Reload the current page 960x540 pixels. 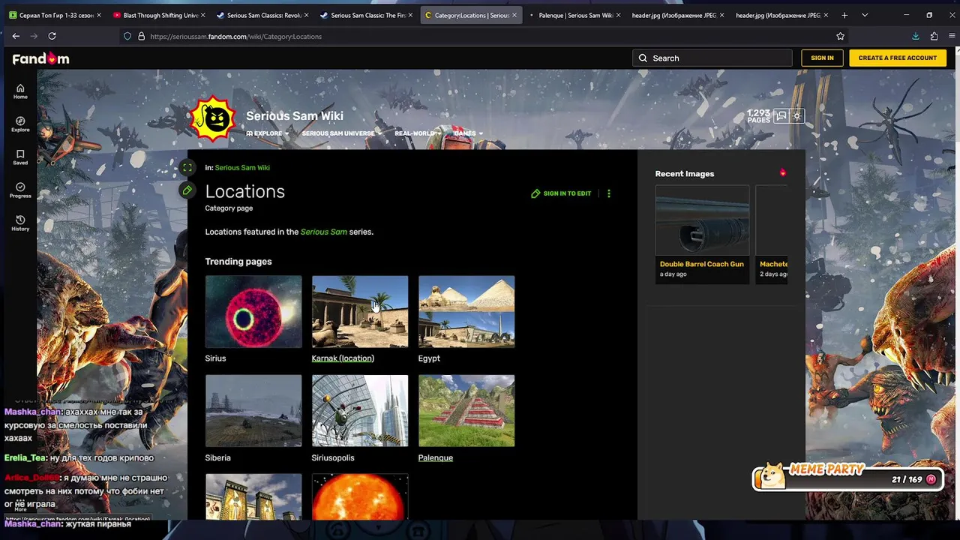click(52, 36)
